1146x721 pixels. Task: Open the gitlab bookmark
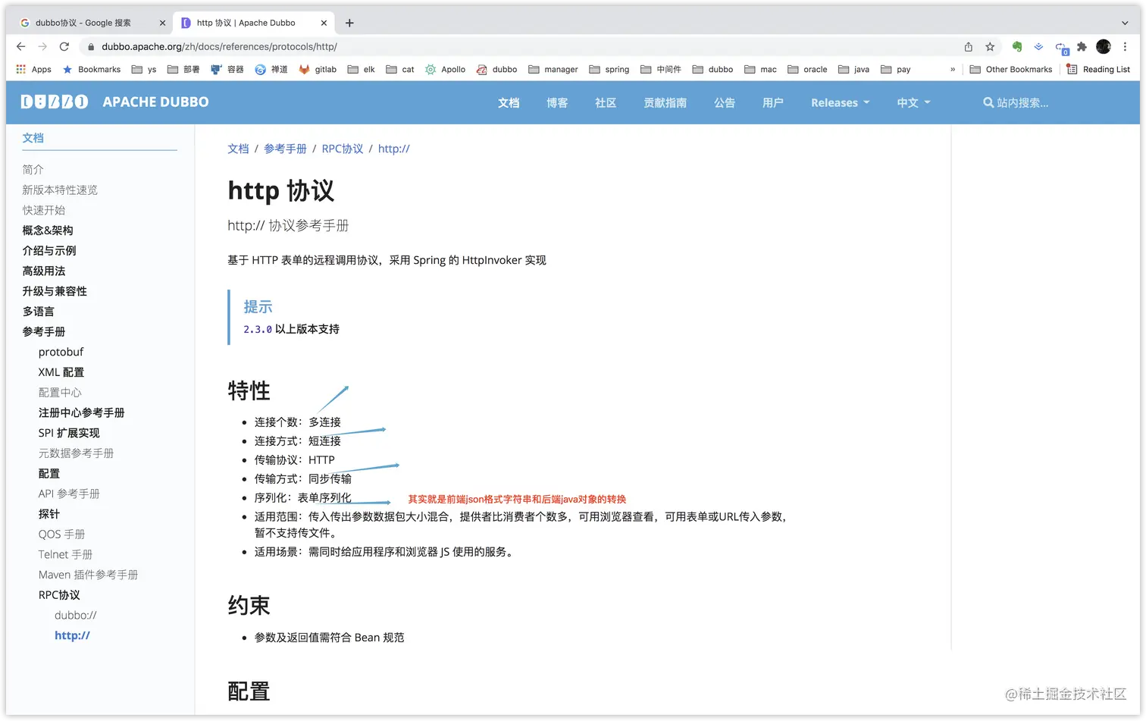(x=318, y=69)
